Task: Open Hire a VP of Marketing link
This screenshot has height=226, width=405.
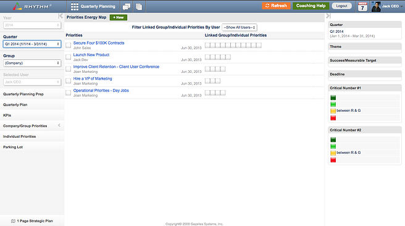Action: pyautogui.click(x=93, y=78)
